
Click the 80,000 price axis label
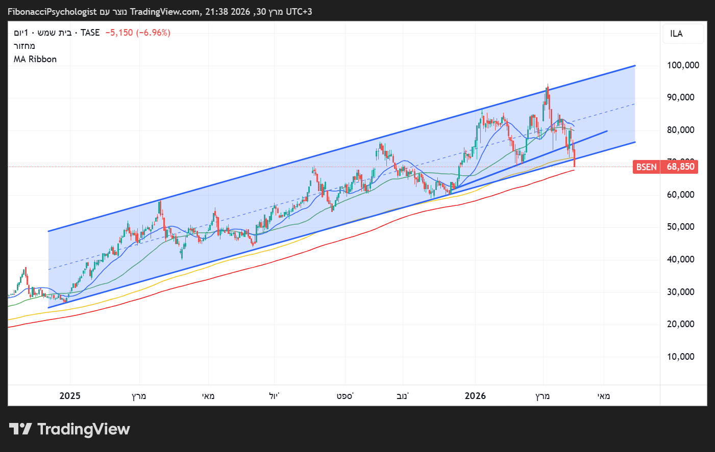click(x=680, y=130)
